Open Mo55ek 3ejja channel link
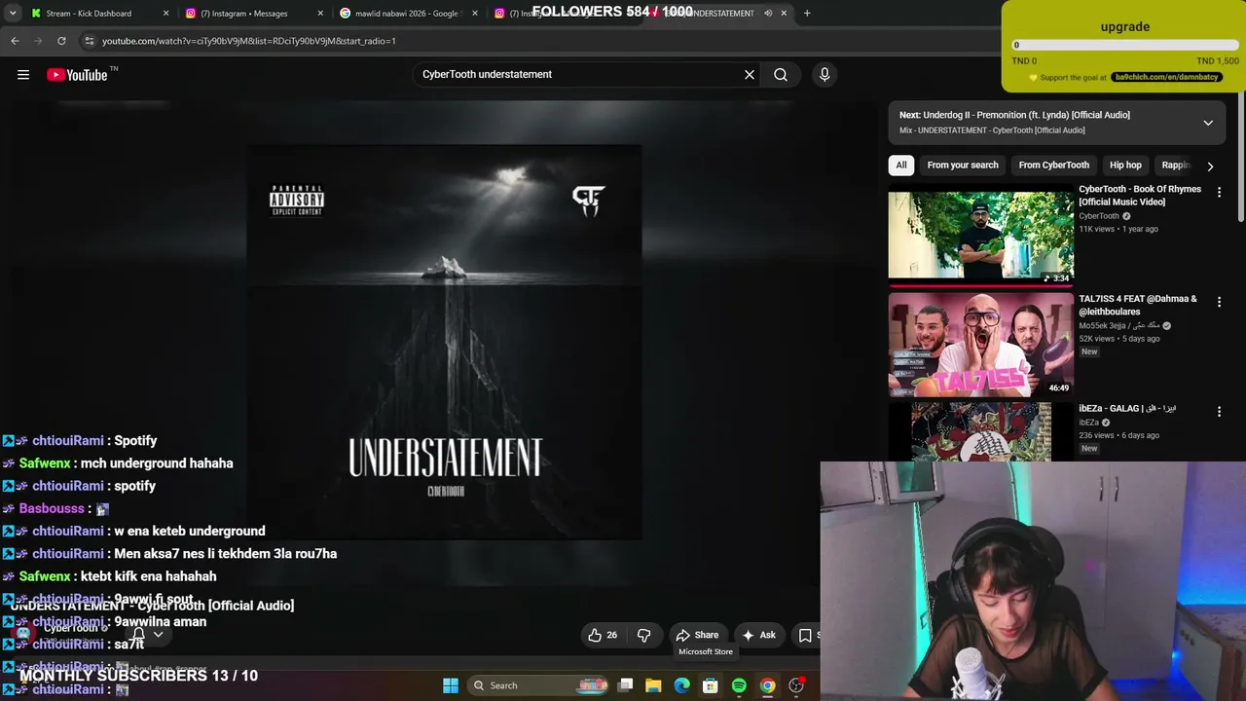This screenshot has height=701, width=1246. 1119,326
